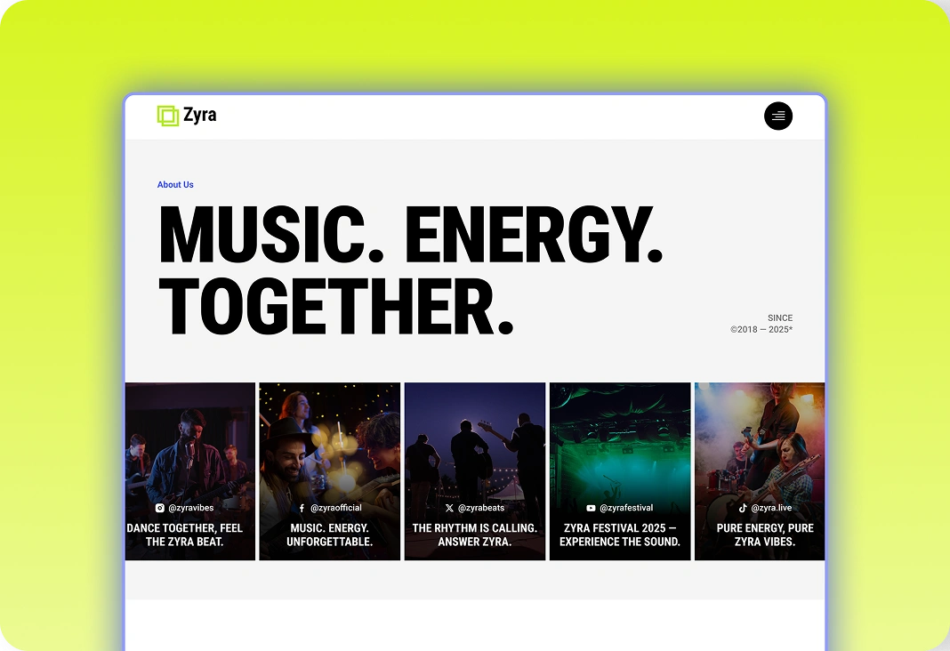This screenshot has height=651, width=950.
Task: Open the @zyra.live handle link
Action: tap(771, 508)
